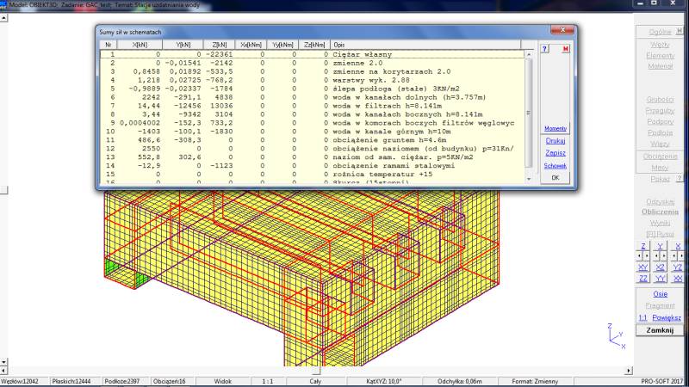This screenshot has height=387, width=689.
Task: Click the table scrollbar down arrow
Action: click(529, 179)
